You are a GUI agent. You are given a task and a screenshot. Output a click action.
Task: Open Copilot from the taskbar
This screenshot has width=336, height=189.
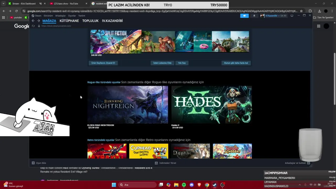point(169,185)
